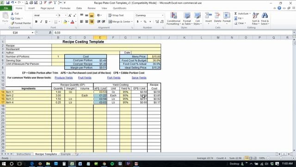This screenshot has width=296, height=167.
Task: Open the Fish Yields link
Action: pyautogui.click(x=114, y=77)
